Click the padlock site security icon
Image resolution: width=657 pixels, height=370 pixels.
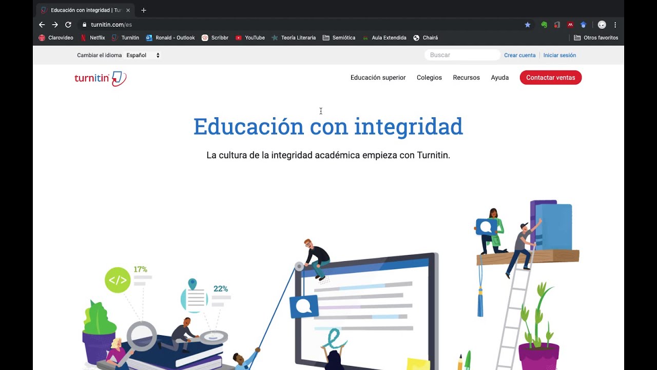(x=84, y=25)
